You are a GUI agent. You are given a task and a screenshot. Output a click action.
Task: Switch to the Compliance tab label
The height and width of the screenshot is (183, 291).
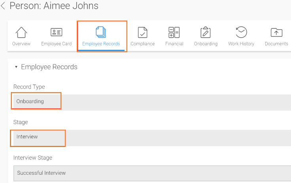(142, 44)
